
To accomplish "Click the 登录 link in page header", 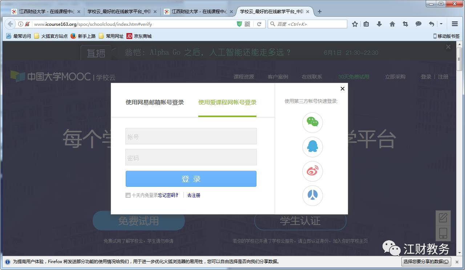I will click(426, 77).
